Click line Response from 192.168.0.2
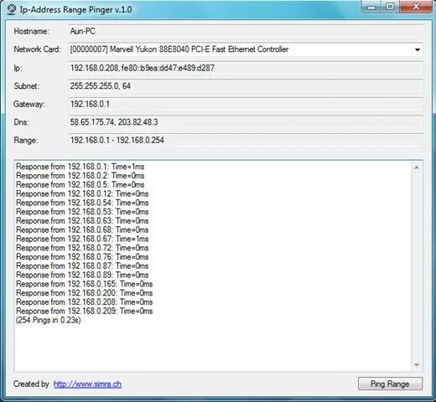This screenshot has width=436, height=402. 80,176
